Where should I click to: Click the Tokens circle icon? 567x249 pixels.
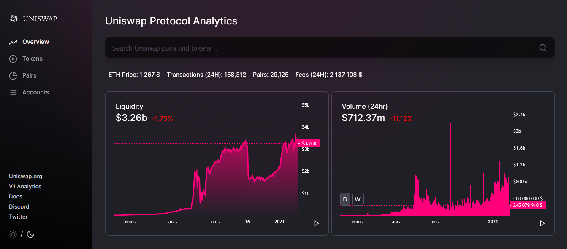(13, 59)
